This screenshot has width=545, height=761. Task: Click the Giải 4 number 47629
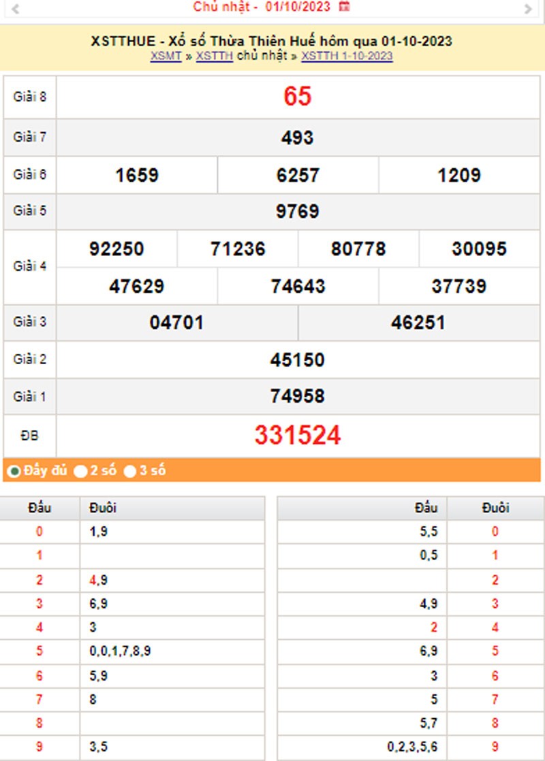137,287
